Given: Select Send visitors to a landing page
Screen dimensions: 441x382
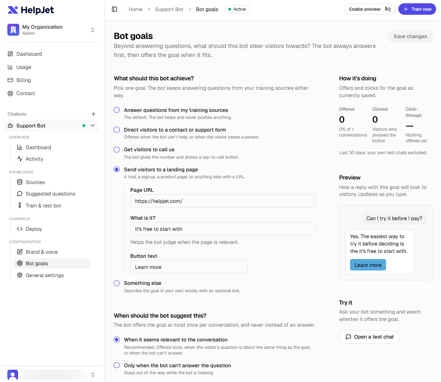Looking at the screenshot, I should pos(116,169).
